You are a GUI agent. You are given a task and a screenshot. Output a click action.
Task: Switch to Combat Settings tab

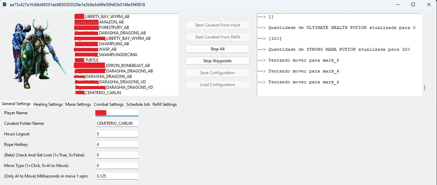point(109,104)
